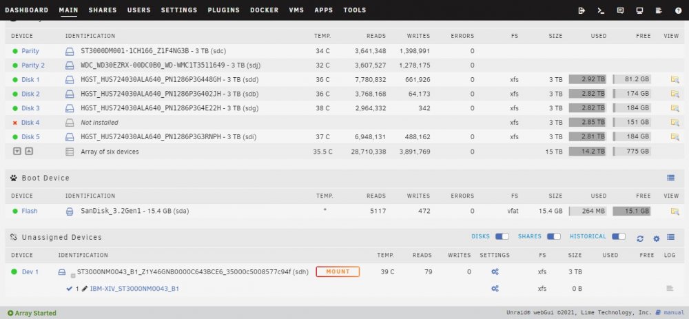Spin down all array disks arrow button

(x=17, y=151)
